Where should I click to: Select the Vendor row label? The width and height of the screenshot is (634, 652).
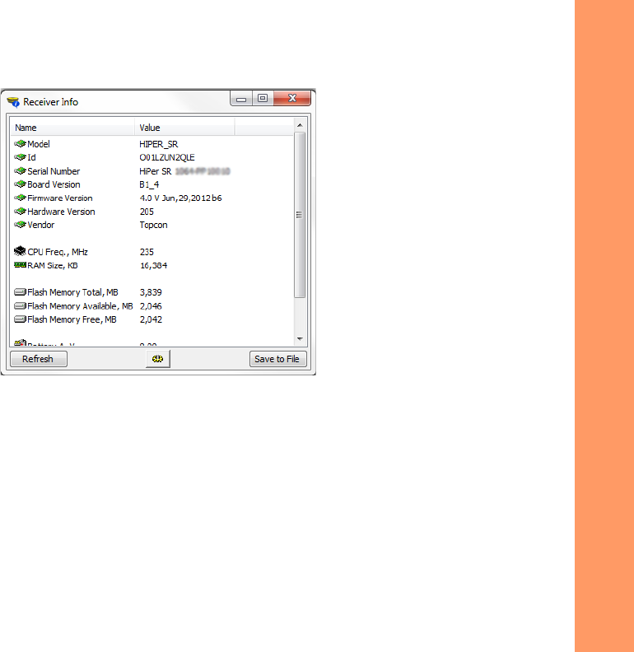point(41,225)
